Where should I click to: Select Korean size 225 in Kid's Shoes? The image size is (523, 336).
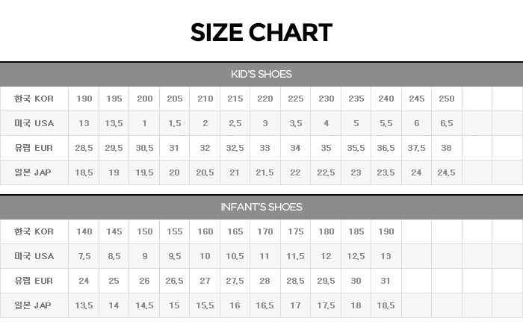(x=295, y=99)
